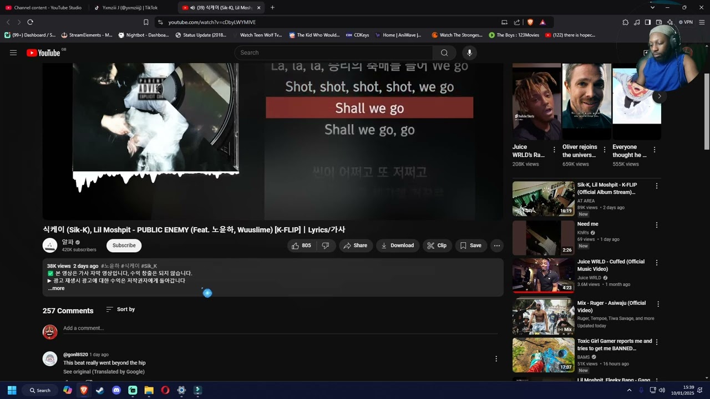The image size is (710, 399).
Task: Open File Explorer from the taskbar
Action: click(x=149, y=390)
